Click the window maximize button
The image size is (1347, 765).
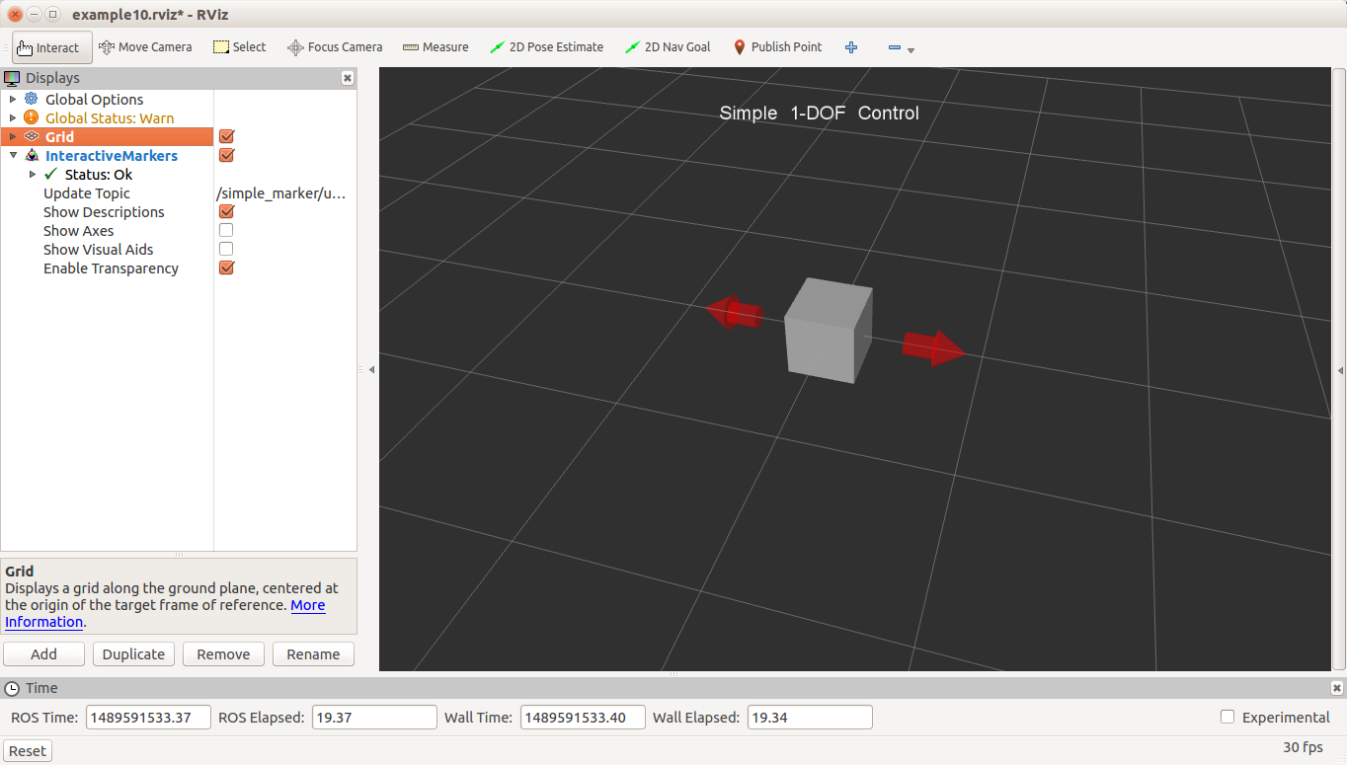[52, 14]
